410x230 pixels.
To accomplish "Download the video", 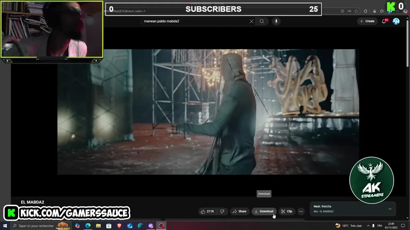I will tap(264, 211).
